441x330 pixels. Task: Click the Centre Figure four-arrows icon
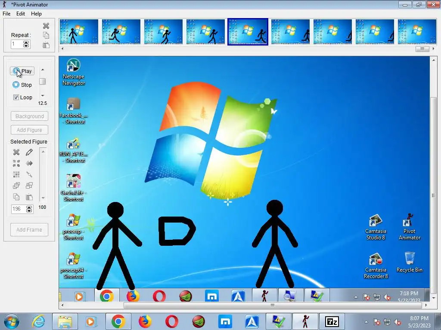(16, 163)
